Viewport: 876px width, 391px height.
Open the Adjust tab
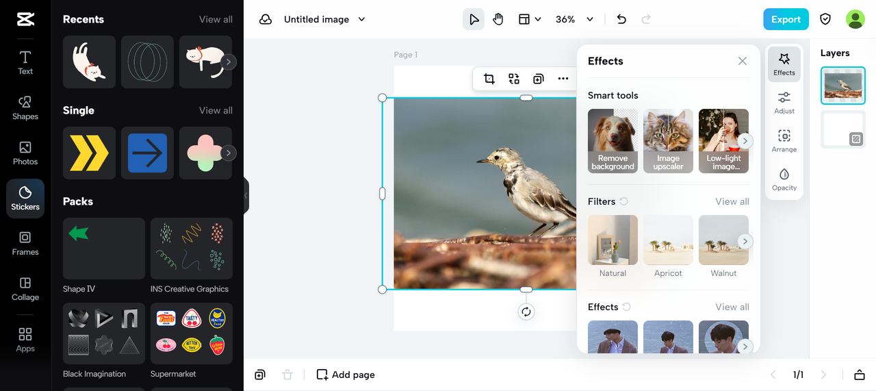(784, 102)
